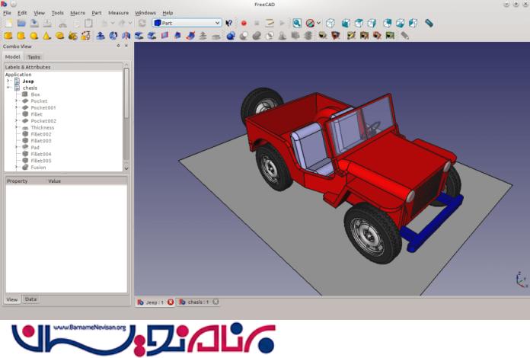Click the Open document folder icon
This screenshot has width=530, height=358.
click(21, 24)
